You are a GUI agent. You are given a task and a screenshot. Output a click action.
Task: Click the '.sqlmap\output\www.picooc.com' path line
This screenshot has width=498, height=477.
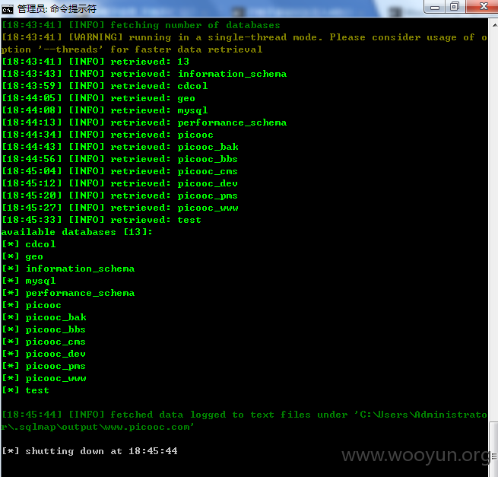pyautogui.click(x=97, y=427)
